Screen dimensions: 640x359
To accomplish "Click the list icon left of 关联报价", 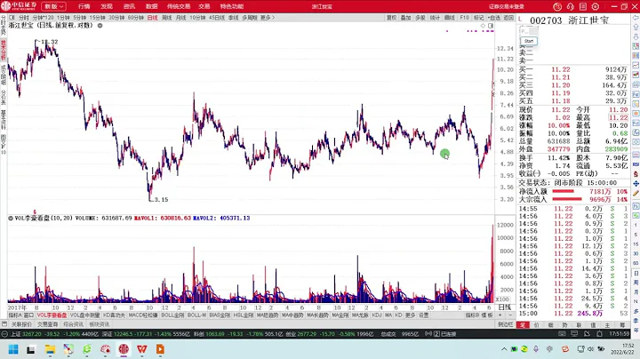I will coord(4,324).
